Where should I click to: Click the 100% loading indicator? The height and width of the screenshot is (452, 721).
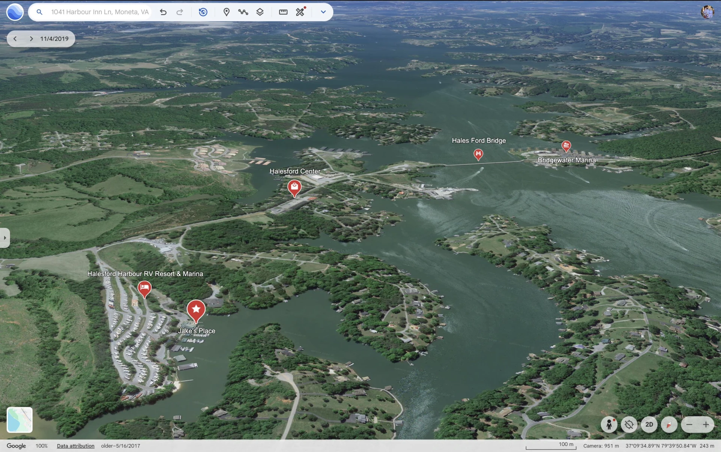point(42,446)
